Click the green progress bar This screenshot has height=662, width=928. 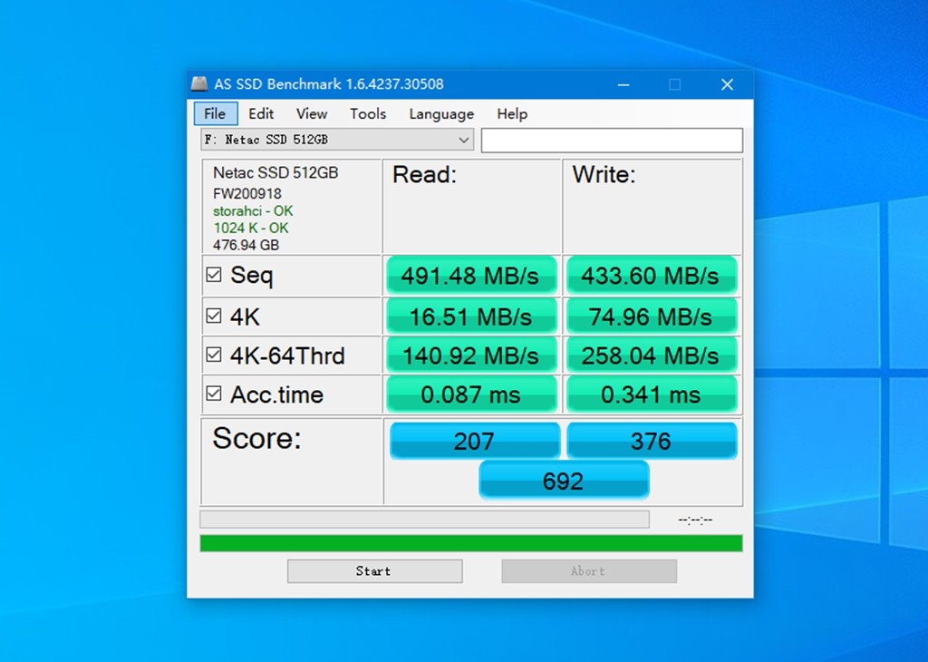point(470,543)
